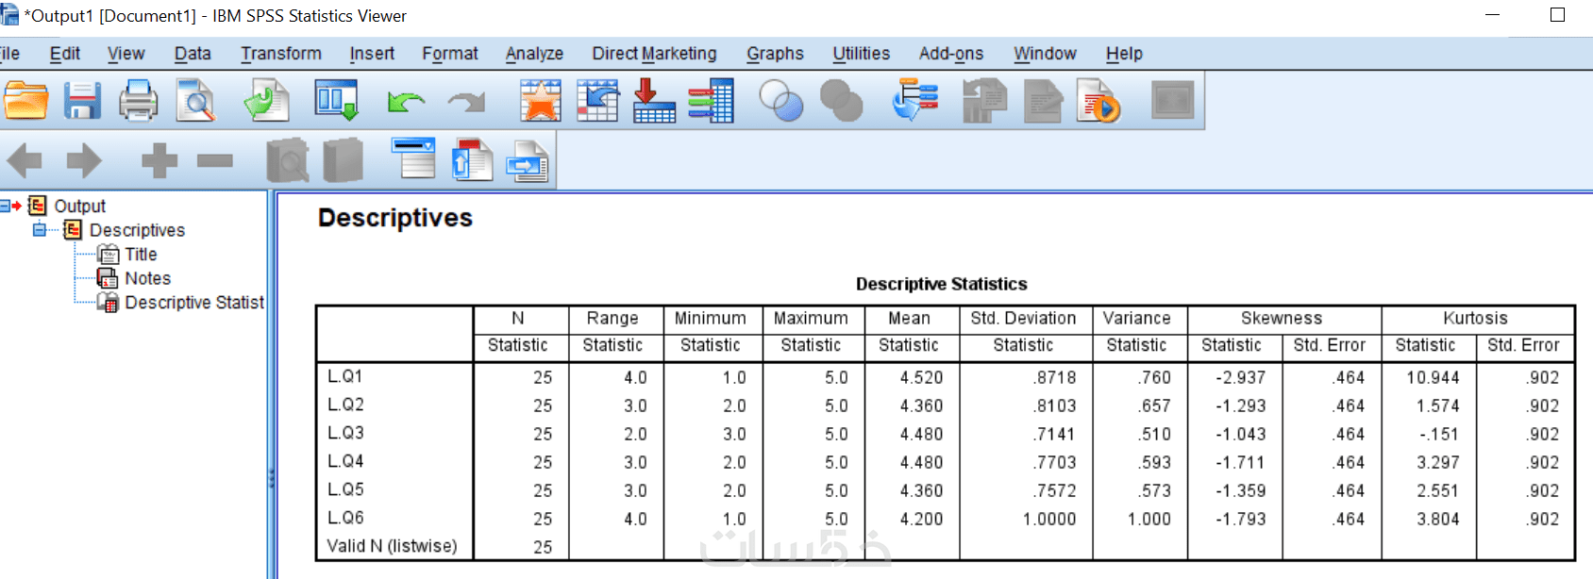Open the Transform menu
1593x579 pixels.
click(x=280, y=54)
